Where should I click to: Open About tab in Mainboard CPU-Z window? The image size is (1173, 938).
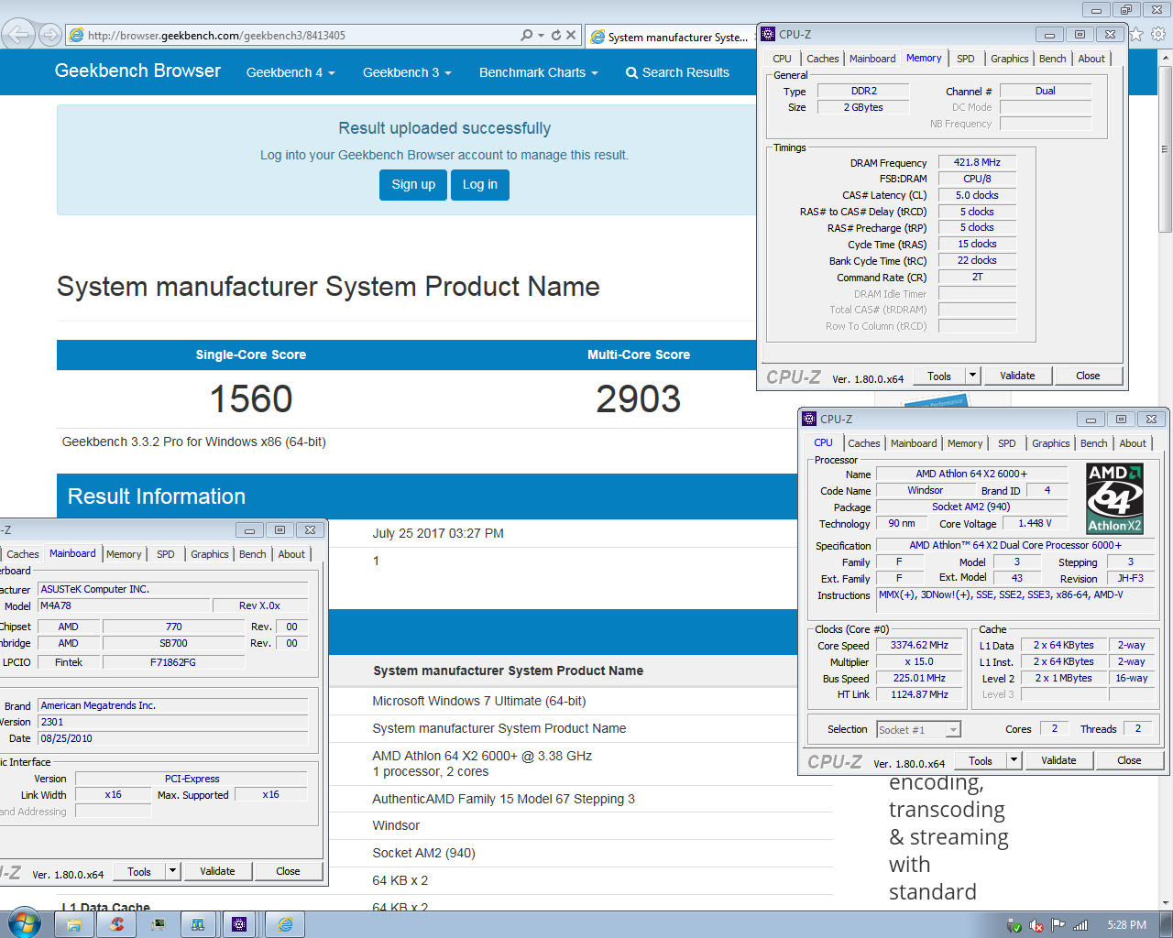[x=291, y=554]
